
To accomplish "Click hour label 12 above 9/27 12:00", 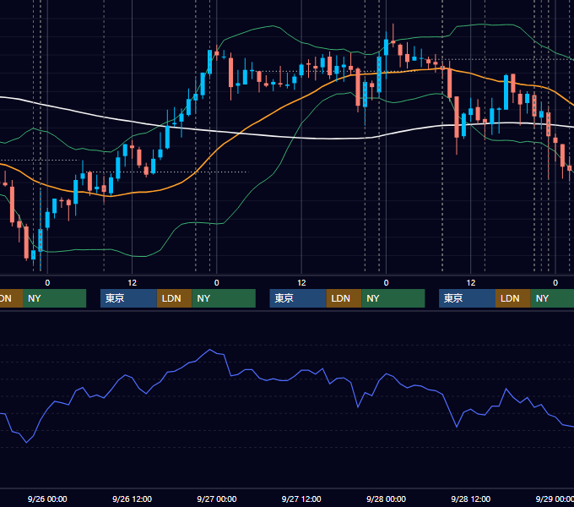I will 301,283.
